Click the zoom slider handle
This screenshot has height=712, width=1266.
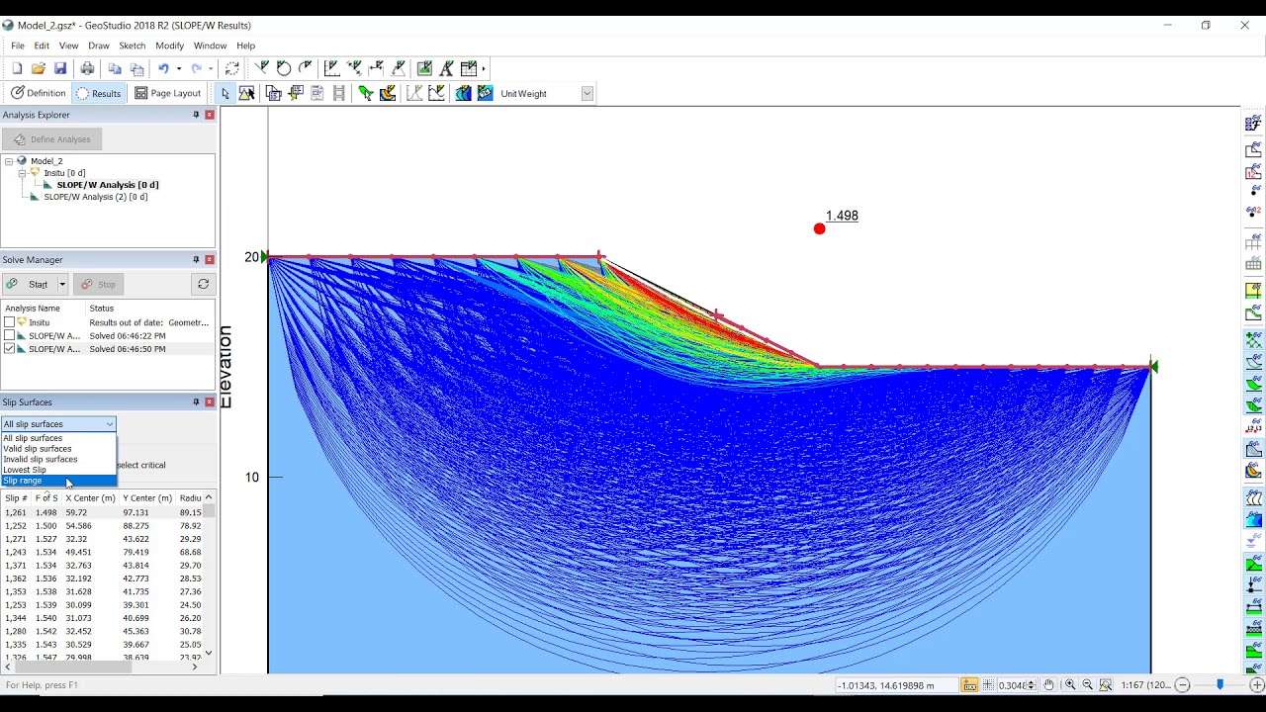click(1220, 684)
